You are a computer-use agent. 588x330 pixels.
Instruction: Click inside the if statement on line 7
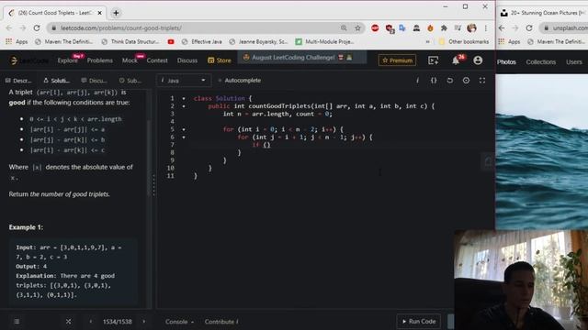coord(266,145)
